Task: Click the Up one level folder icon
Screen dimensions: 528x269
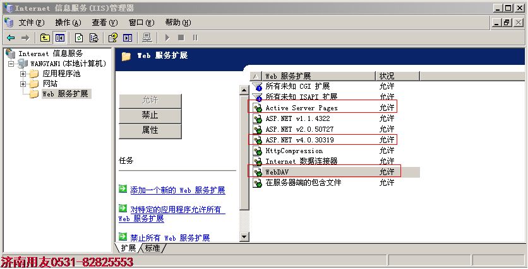Action: (45, 38)
